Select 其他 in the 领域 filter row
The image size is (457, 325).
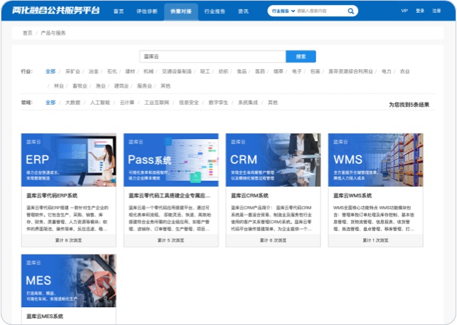[x=273, y=103]
